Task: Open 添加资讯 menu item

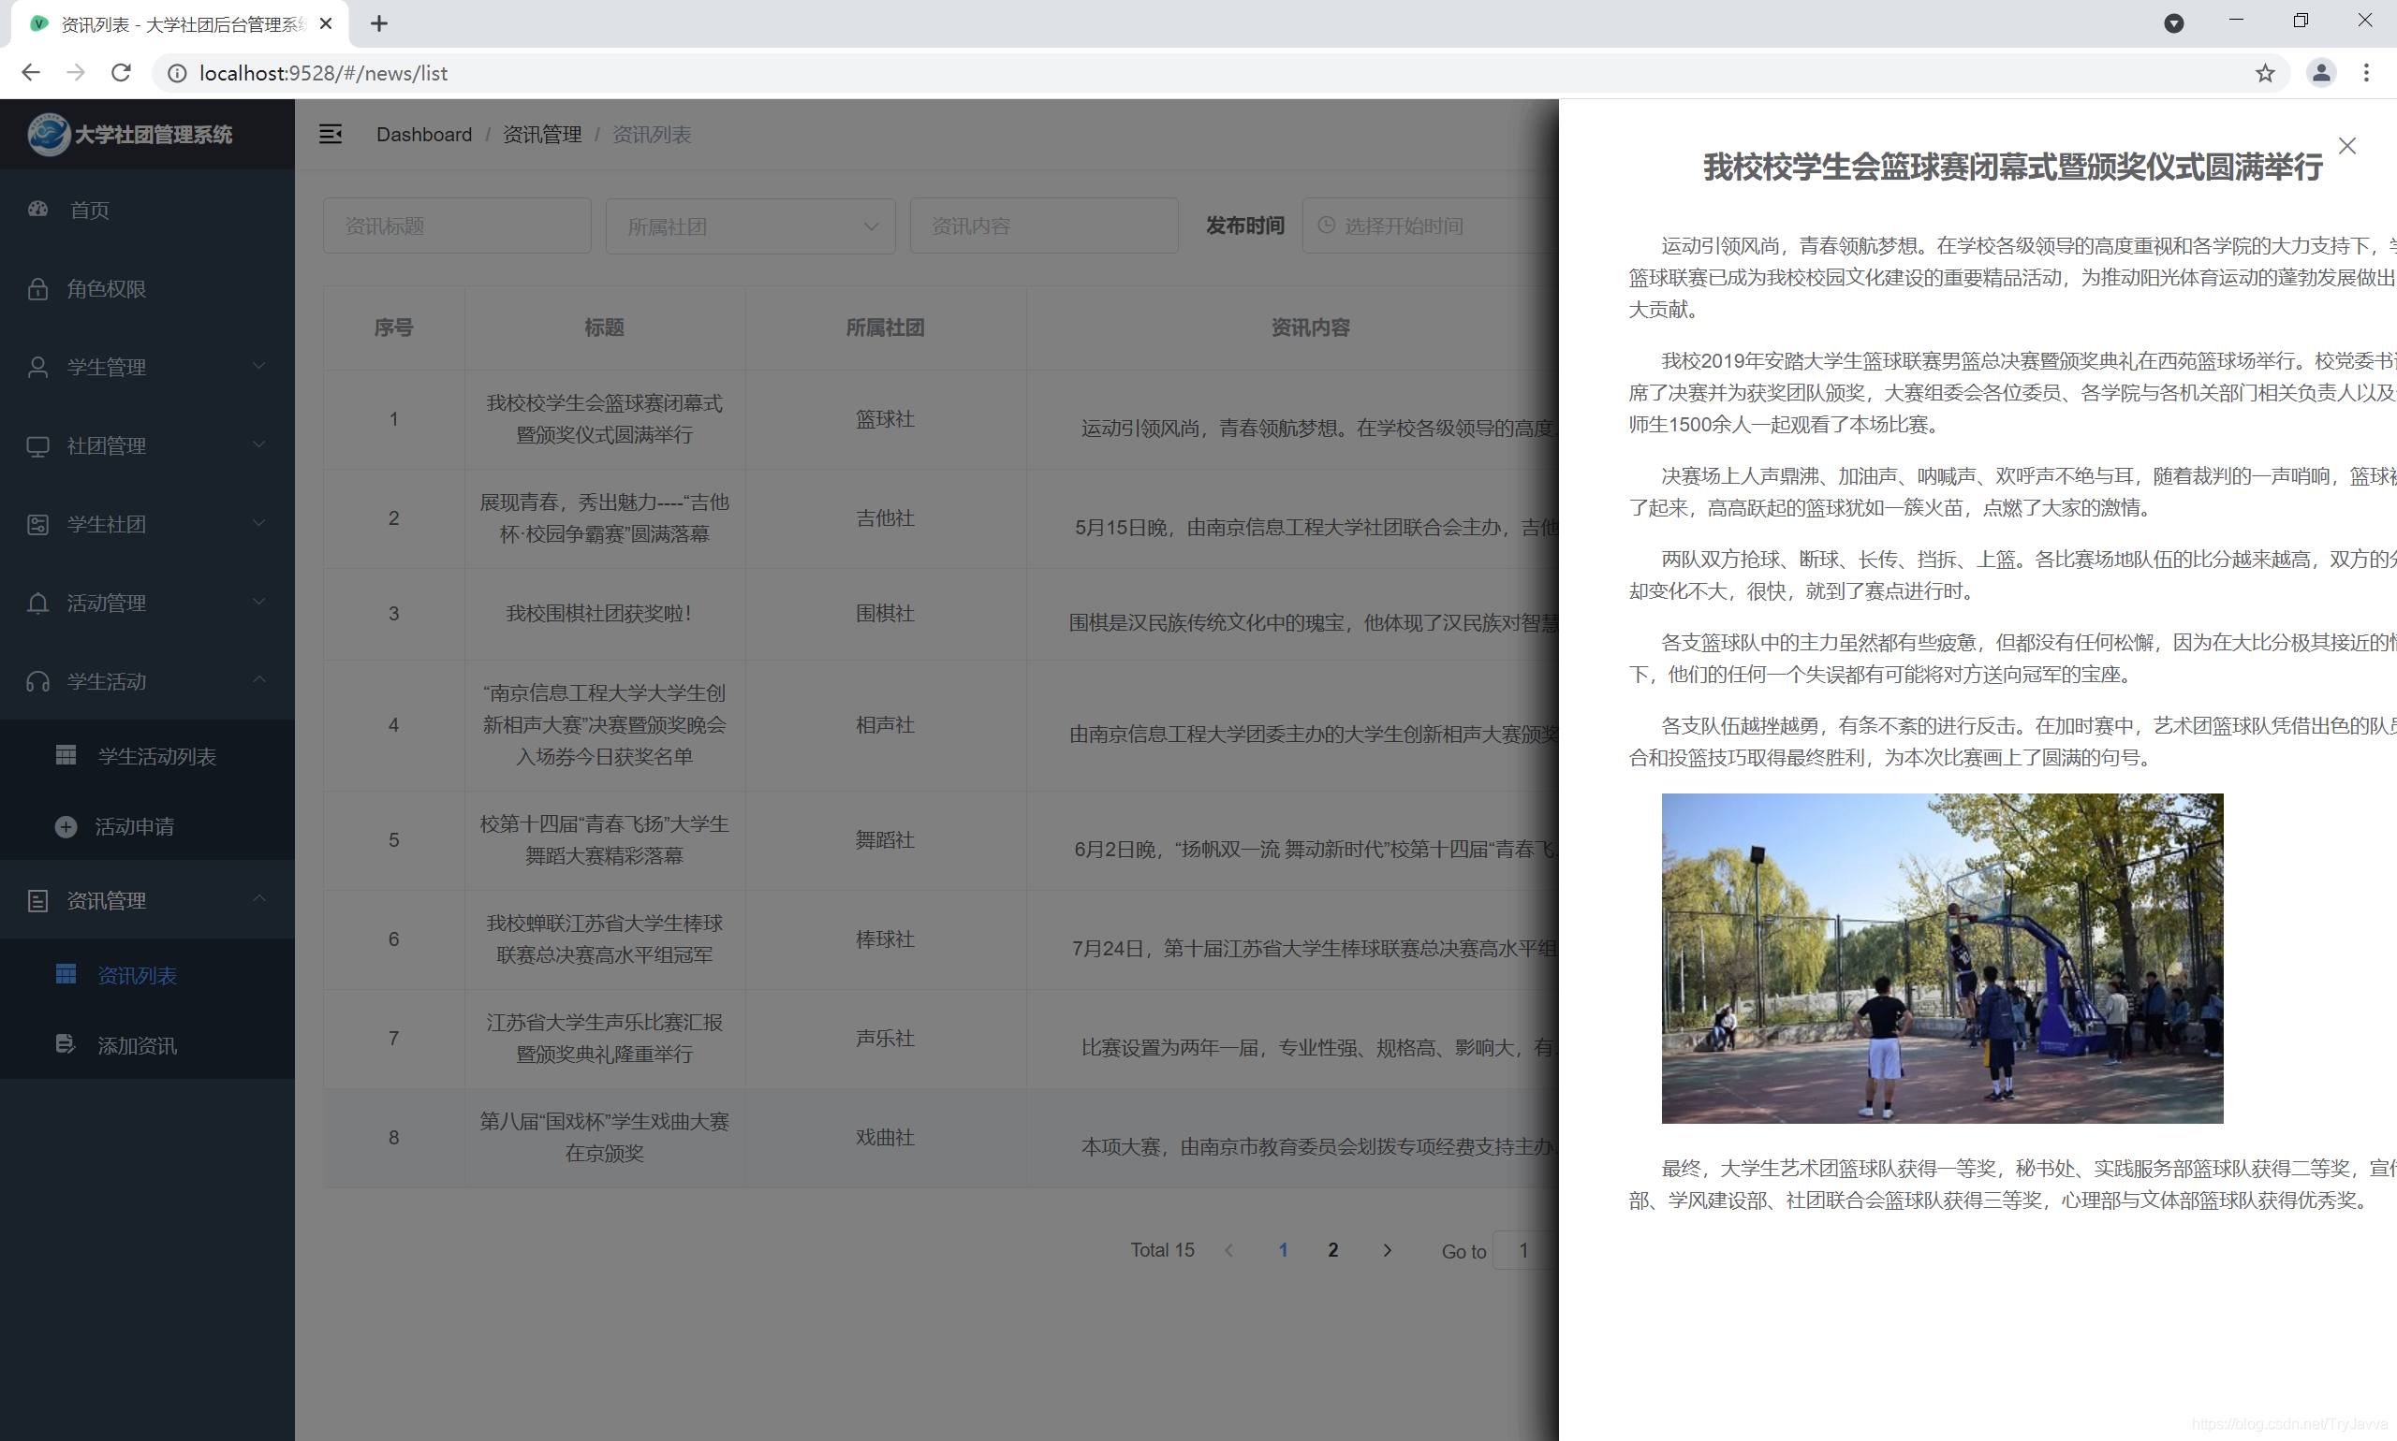Action: tap(136, 1045)
